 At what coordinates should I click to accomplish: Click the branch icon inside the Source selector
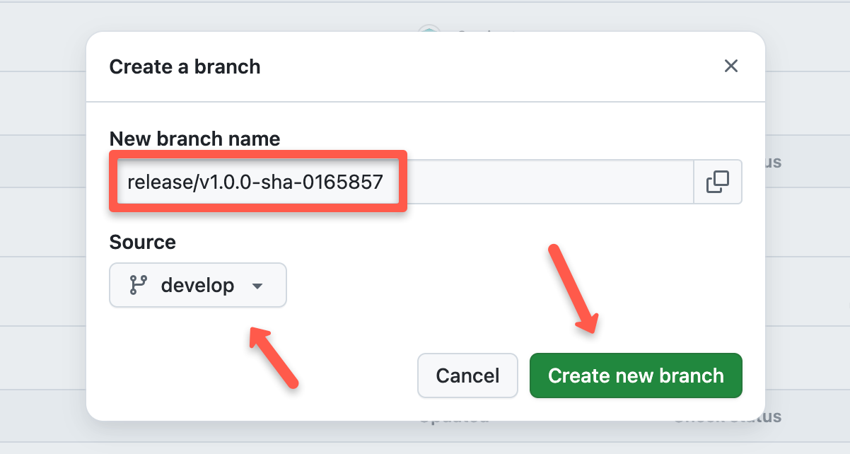point(139,285)
